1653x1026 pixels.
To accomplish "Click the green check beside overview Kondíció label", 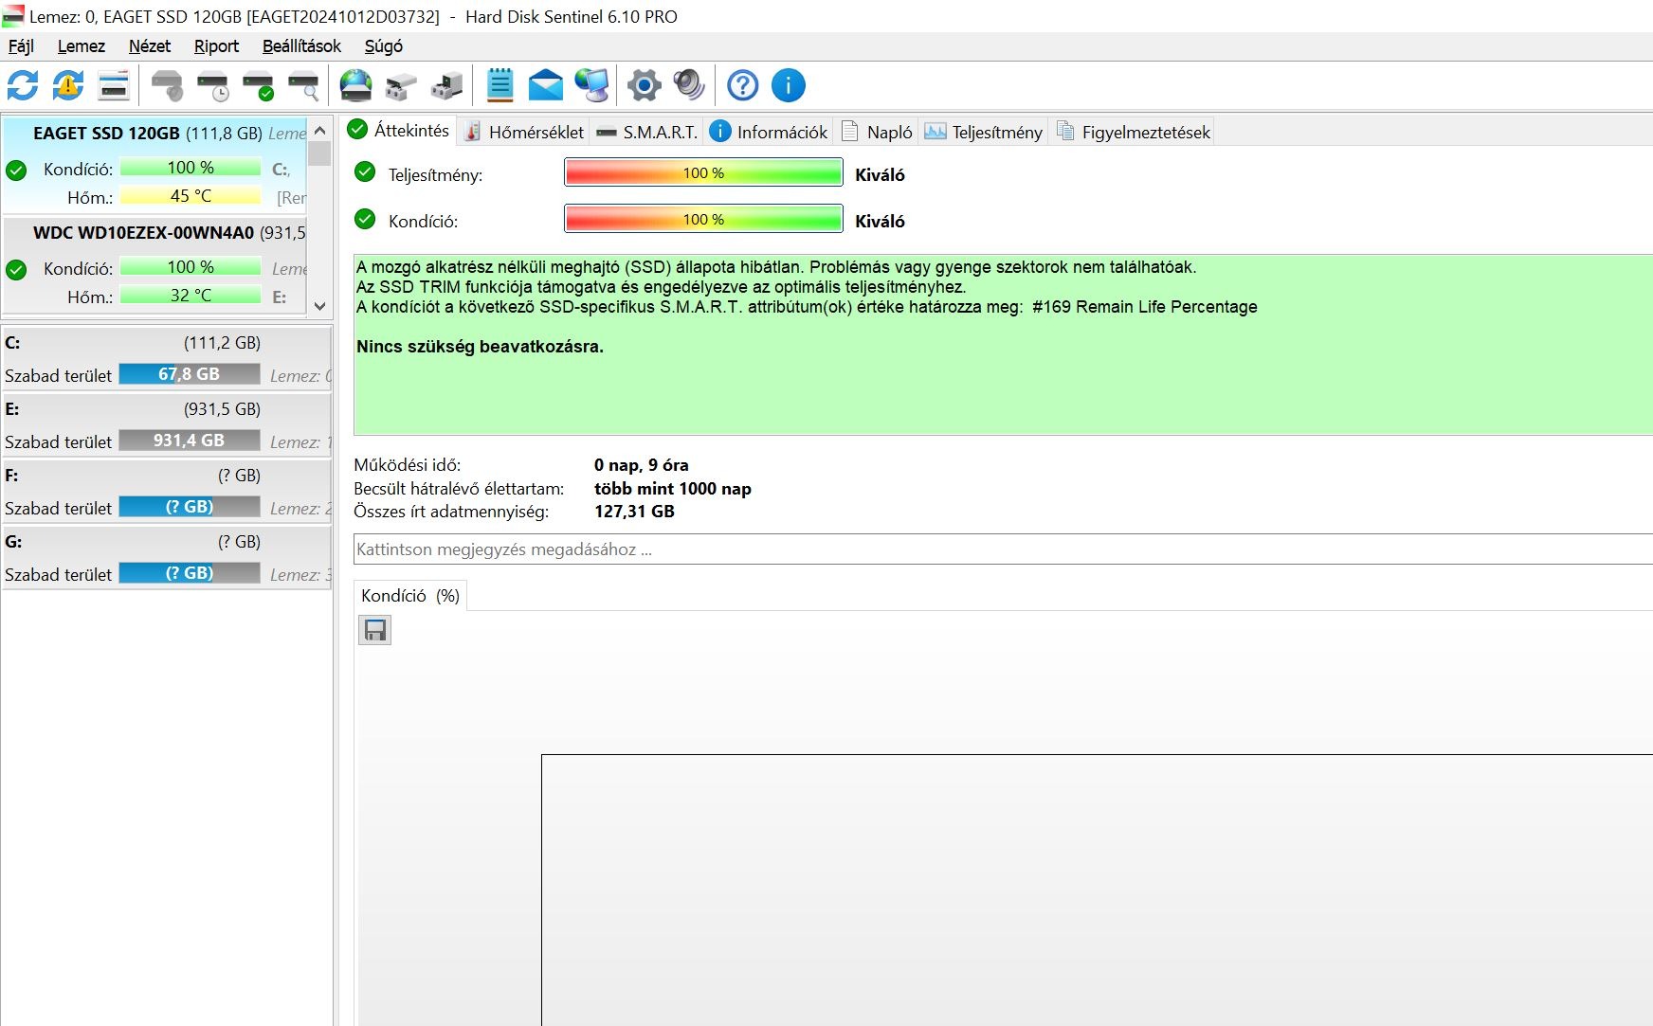I will pos(365,220).
